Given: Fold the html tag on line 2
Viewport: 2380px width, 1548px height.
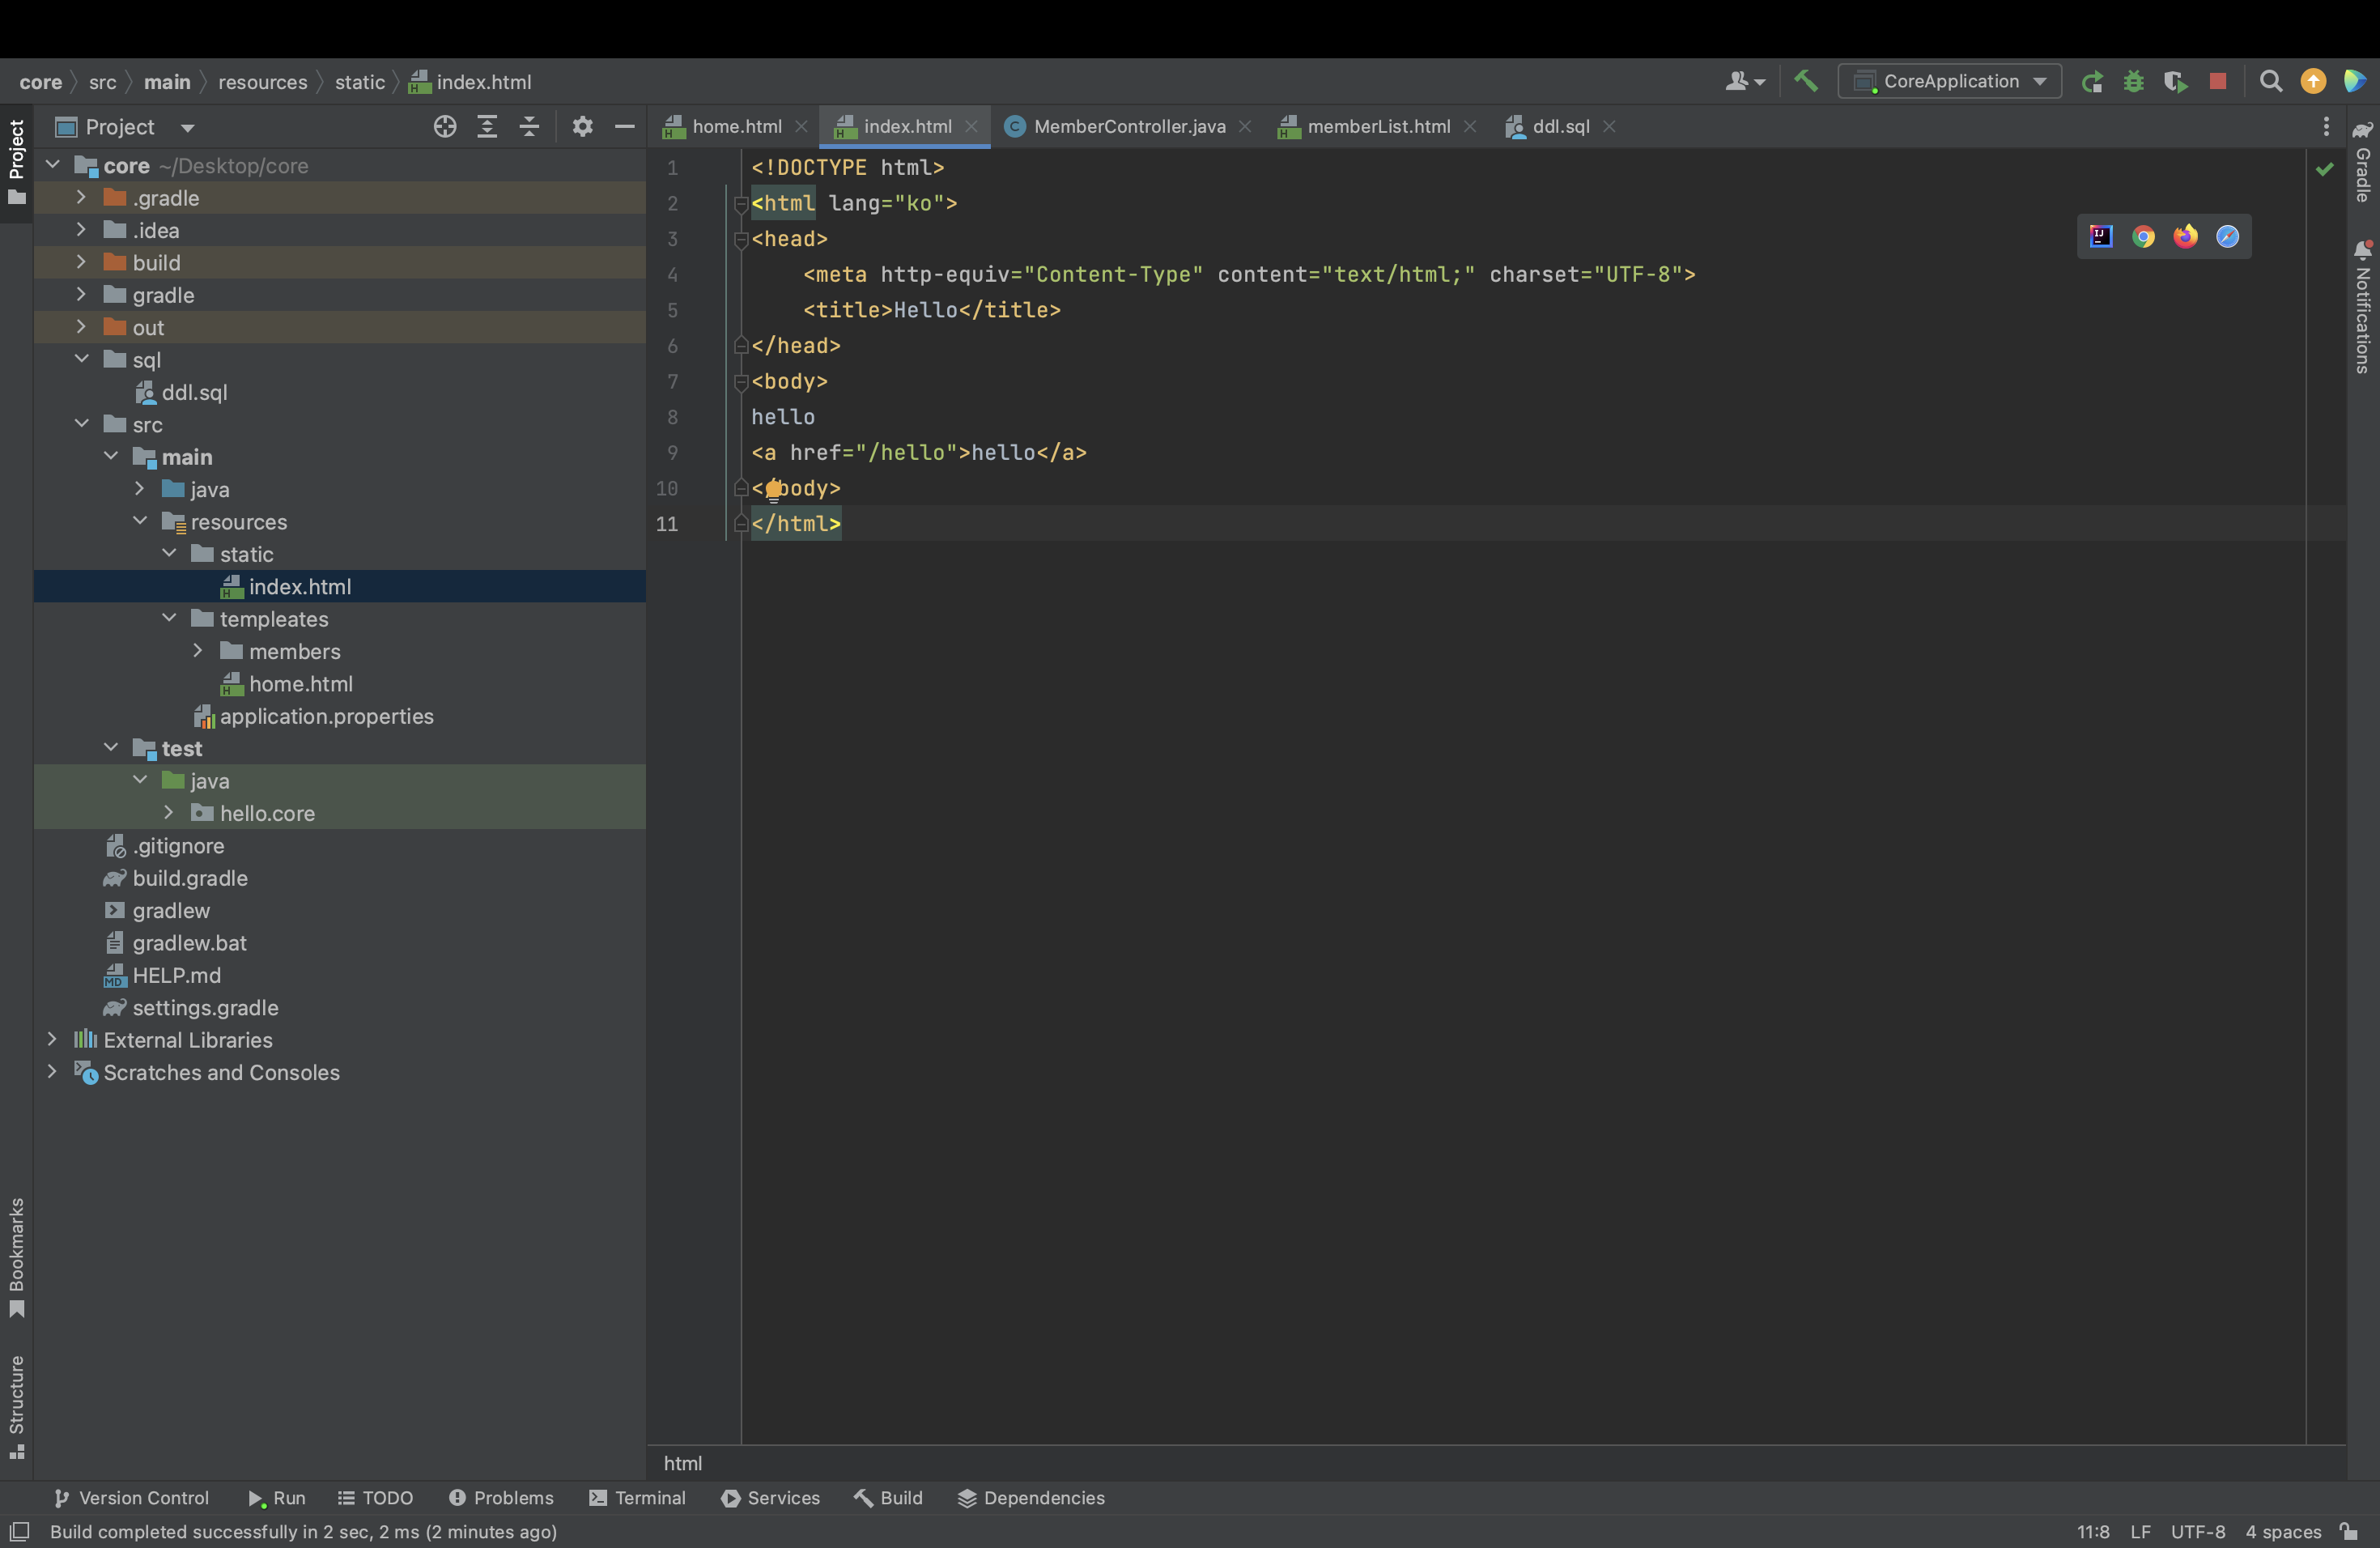Looking at the screenshot, I should [741, 204].
